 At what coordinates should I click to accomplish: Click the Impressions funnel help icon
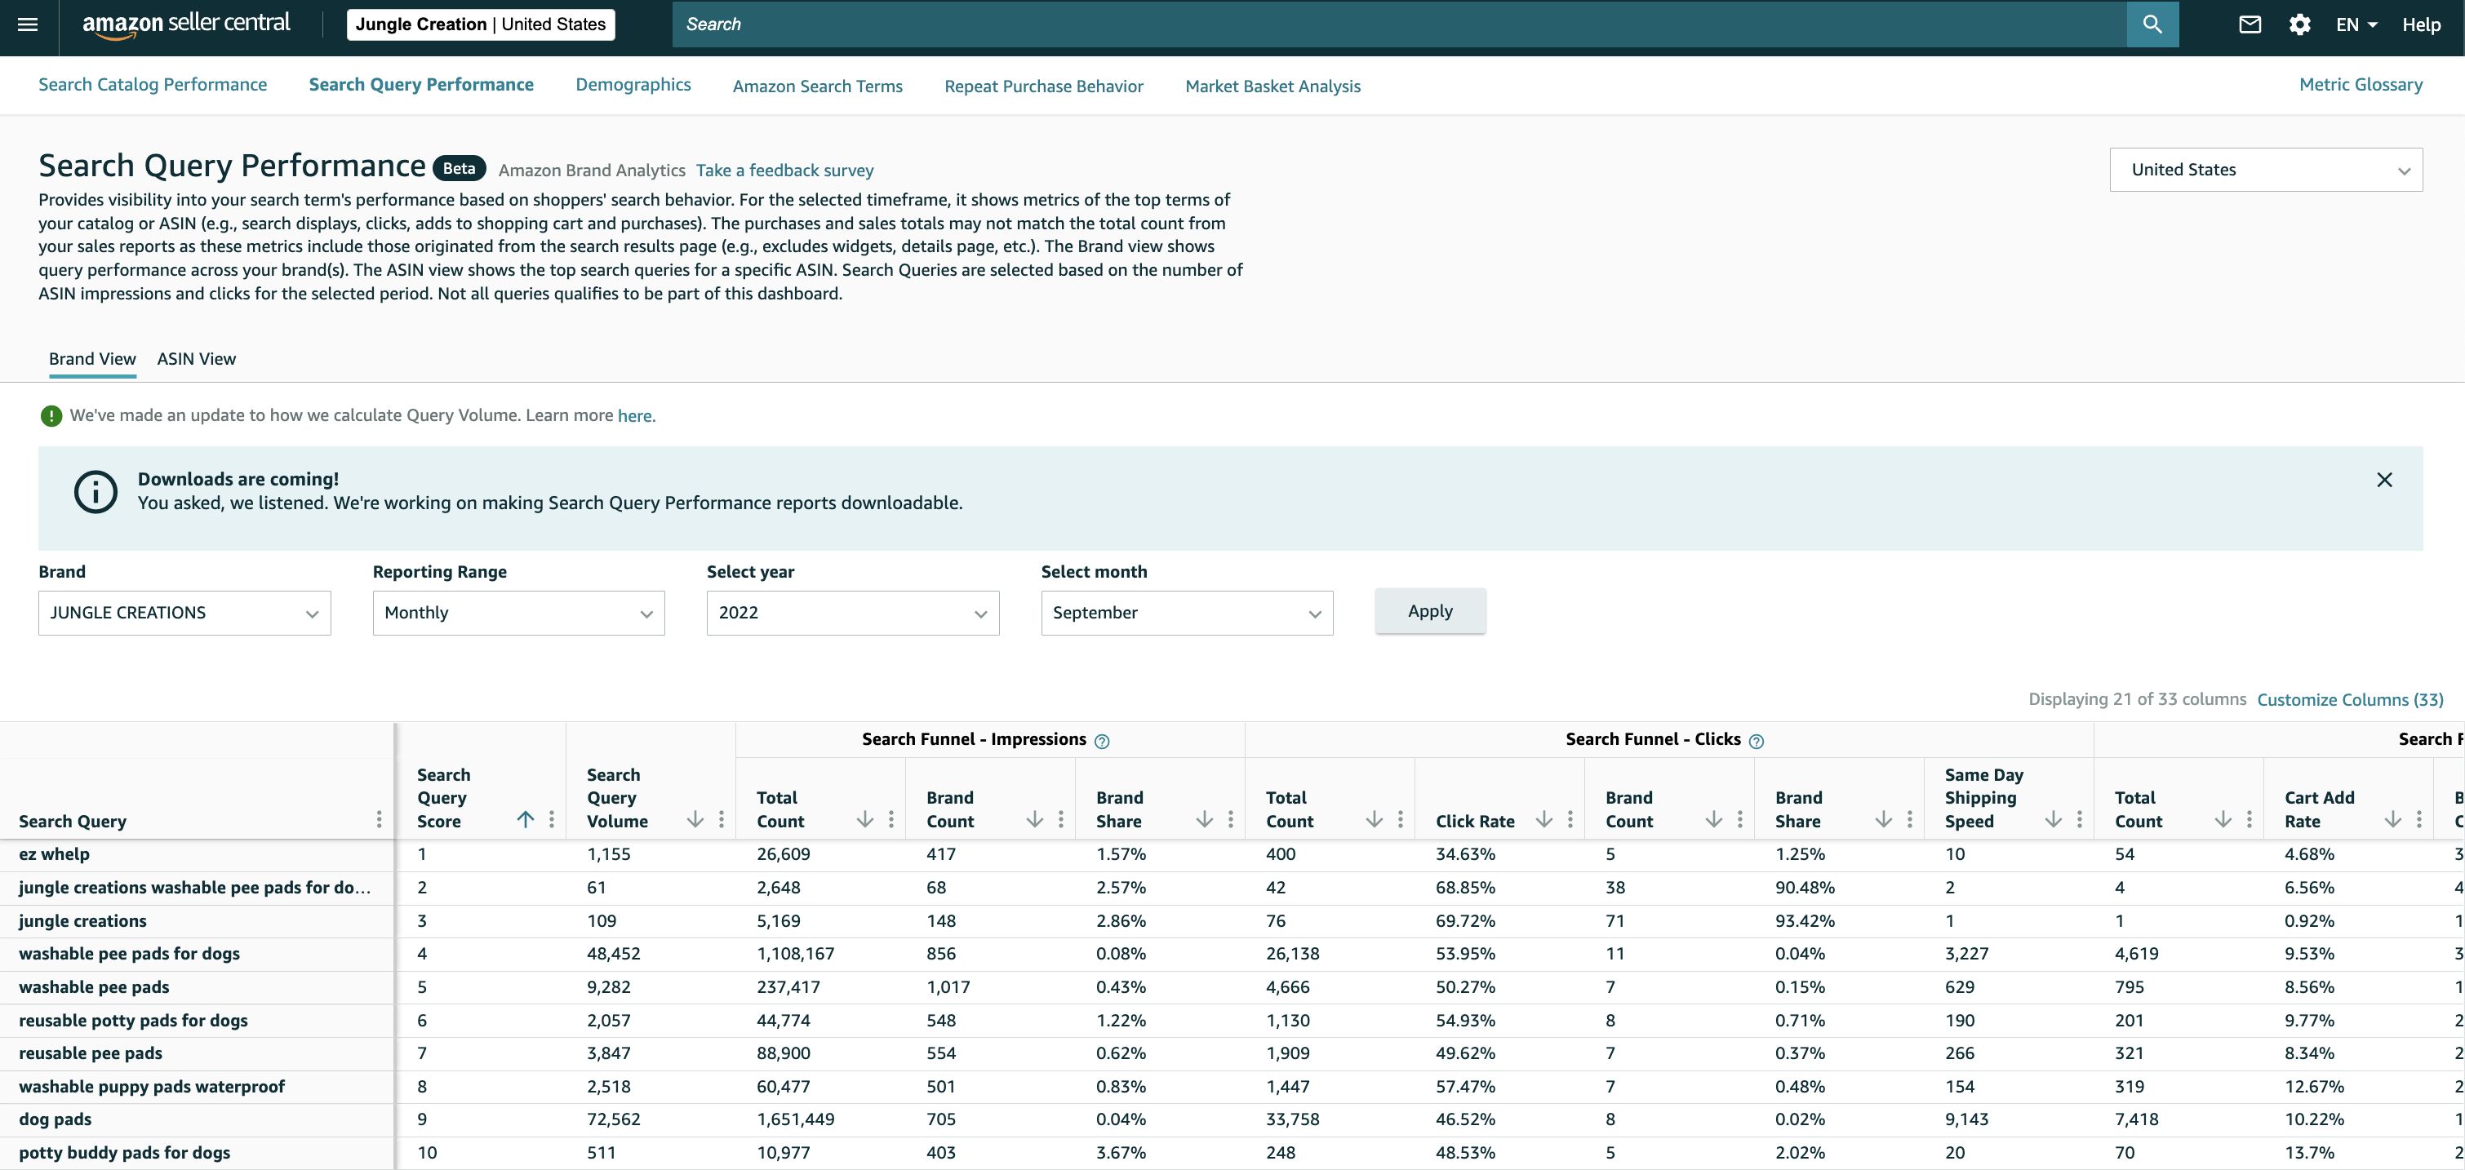pos(1101,741)
